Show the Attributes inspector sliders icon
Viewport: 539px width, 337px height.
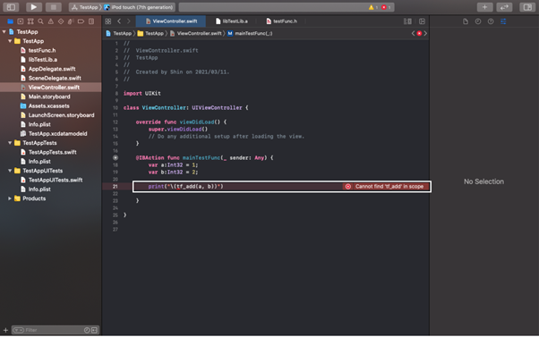503,21
